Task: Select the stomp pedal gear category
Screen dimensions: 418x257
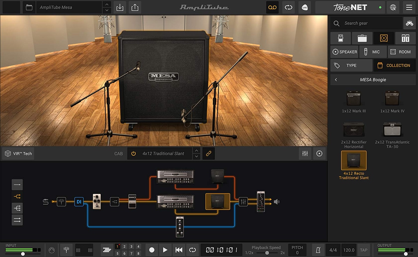Action: tap(340, 38)
